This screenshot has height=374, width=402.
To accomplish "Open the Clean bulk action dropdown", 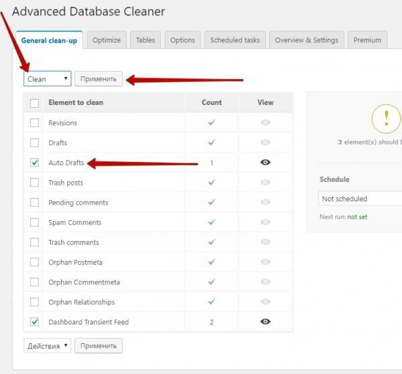I will [48, 78].
